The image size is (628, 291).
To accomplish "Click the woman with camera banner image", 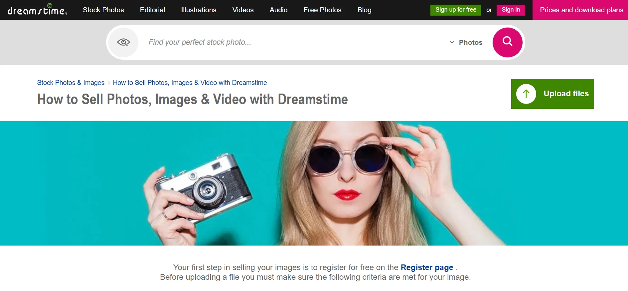I will [x=314, y=183].
